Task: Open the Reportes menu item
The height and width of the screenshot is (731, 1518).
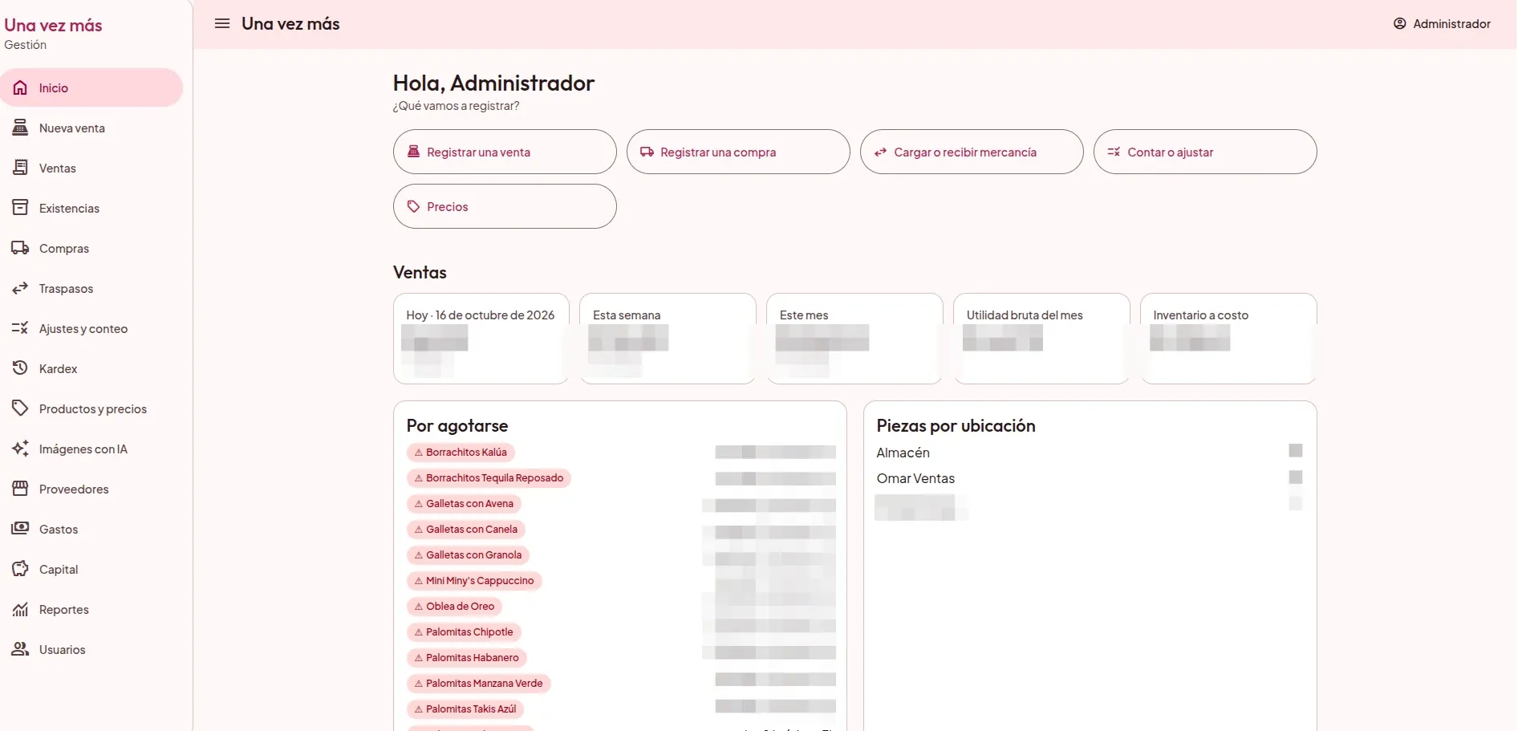Action: coord(91,609)
